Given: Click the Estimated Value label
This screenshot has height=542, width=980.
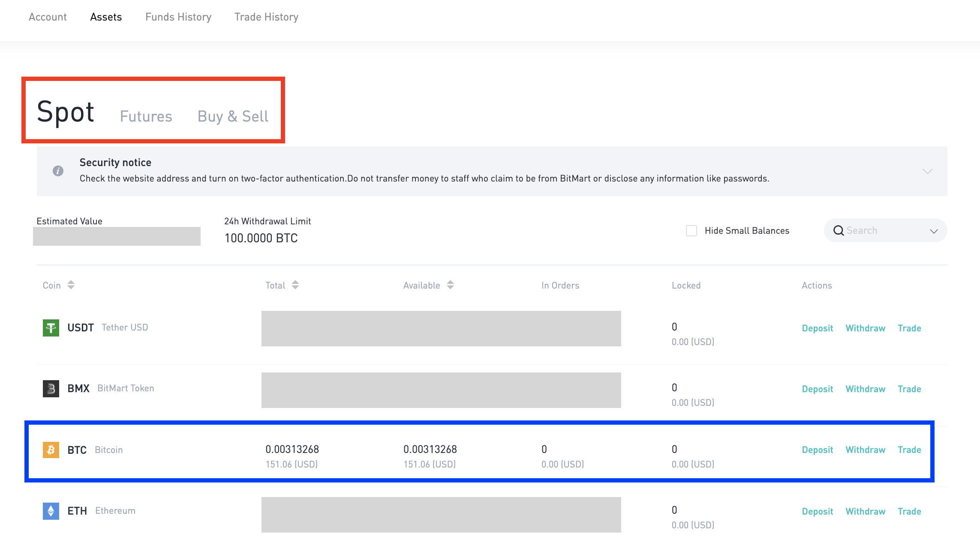Looking at the screenshot, I should 69,221.
